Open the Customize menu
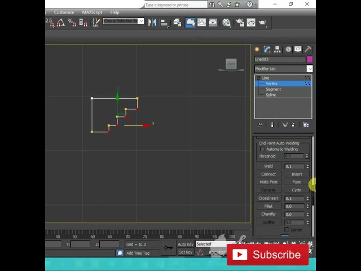Image resolution: width=361 pixels, height=271 pixels. click(64, 12)
